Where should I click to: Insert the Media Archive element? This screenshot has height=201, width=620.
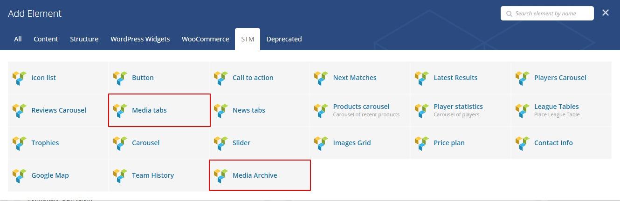click(255, 175)
